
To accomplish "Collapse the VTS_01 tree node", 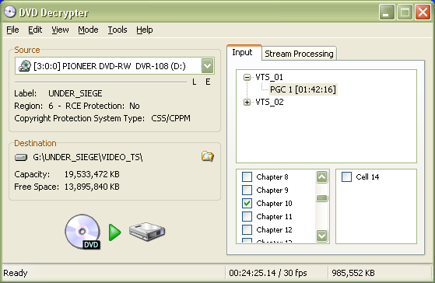I will (x=247, y=77).
